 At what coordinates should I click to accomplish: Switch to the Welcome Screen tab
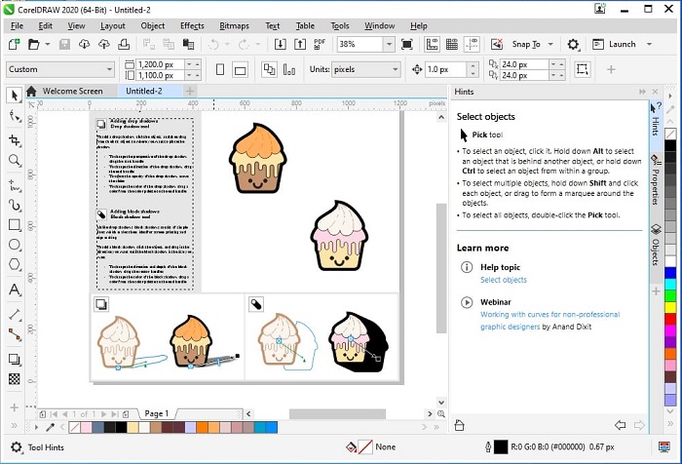pos(72,91)
